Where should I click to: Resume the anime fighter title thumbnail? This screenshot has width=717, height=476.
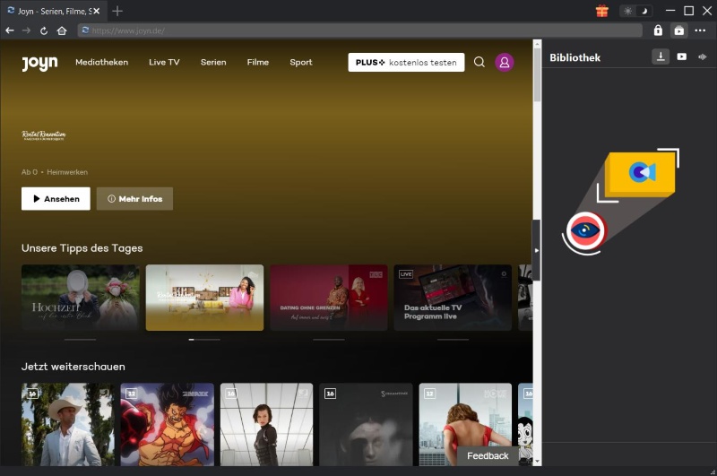pos(168,424)
